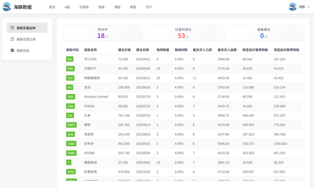Click the 美股名称 column header

tap(90, 50)
